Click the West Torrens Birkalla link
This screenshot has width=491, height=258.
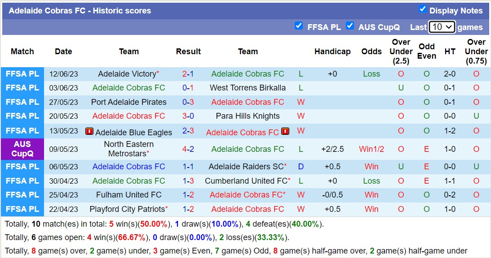pyautogui.click(x=248, y=88)
